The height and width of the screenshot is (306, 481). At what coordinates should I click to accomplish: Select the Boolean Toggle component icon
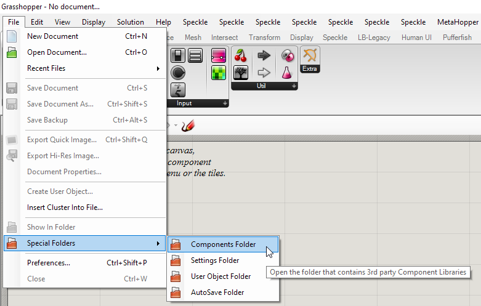[x=178, y=55]
